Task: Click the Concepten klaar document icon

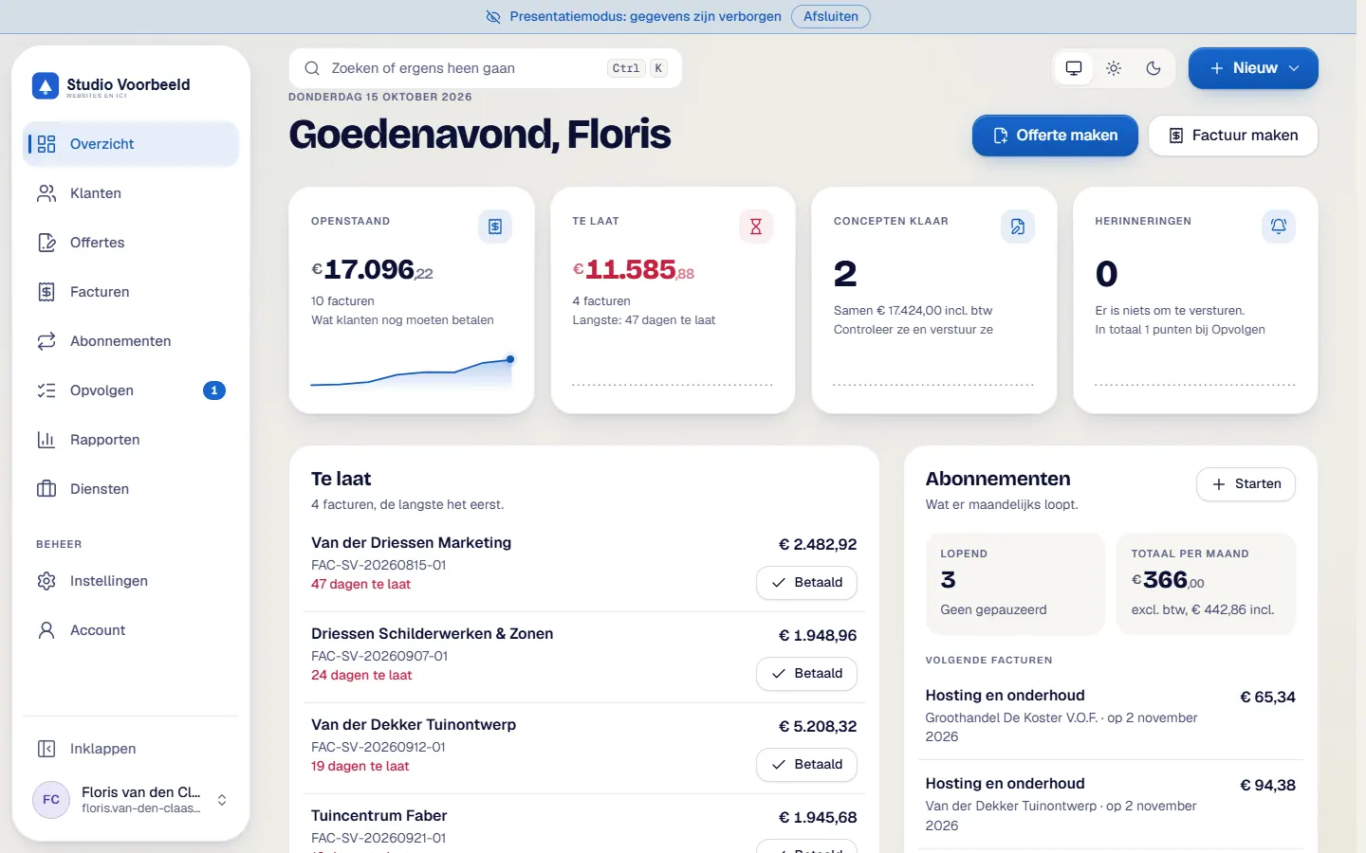Action: pos(1018,227)
